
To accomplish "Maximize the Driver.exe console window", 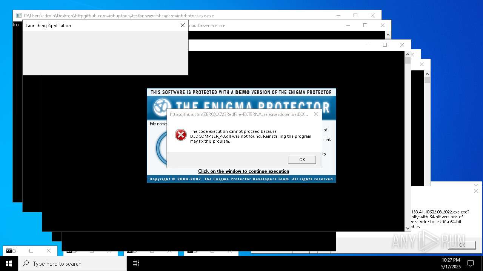I will [x=365, y=25].
